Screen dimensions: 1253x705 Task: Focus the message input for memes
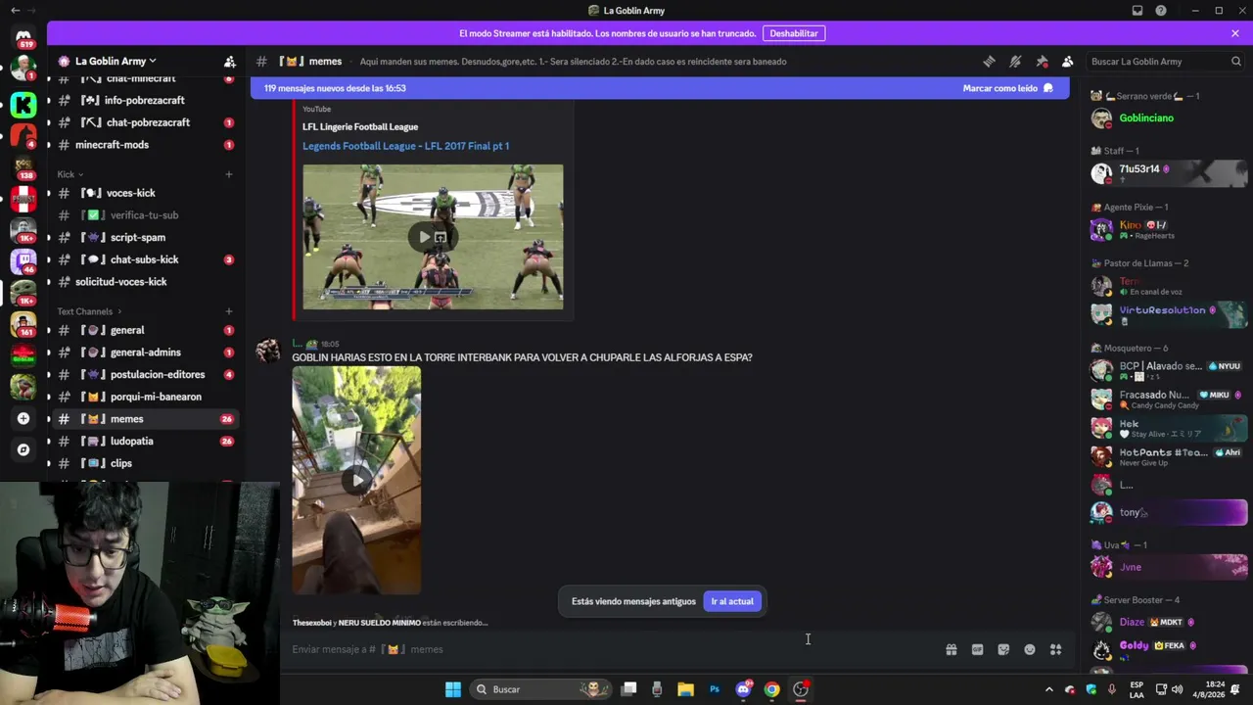tap(612, 649)
